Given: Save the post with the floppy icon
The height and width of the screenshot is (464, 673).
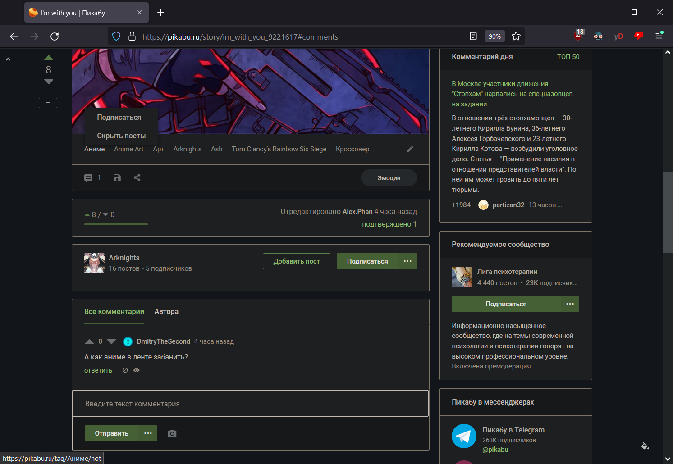Looking at the screenshot, I should pyautogui.click(x=117, y=178).
